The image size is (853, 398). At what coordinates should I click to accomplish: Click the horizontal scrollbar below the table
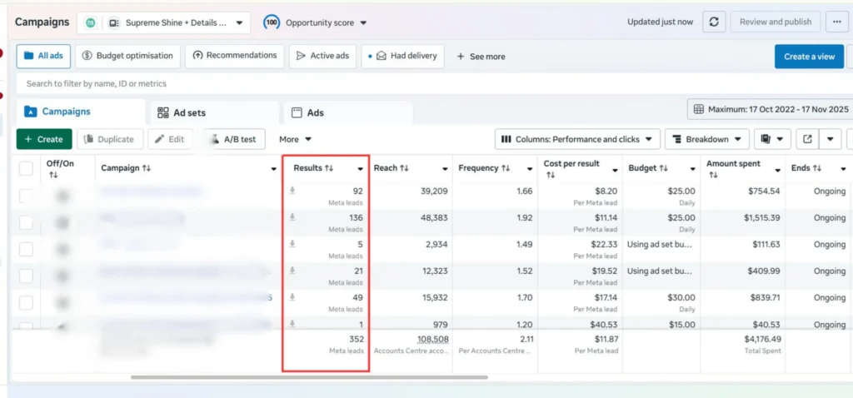pos(308,377)
